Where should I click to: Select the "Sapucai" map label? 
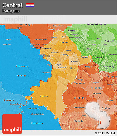[111, 101]
